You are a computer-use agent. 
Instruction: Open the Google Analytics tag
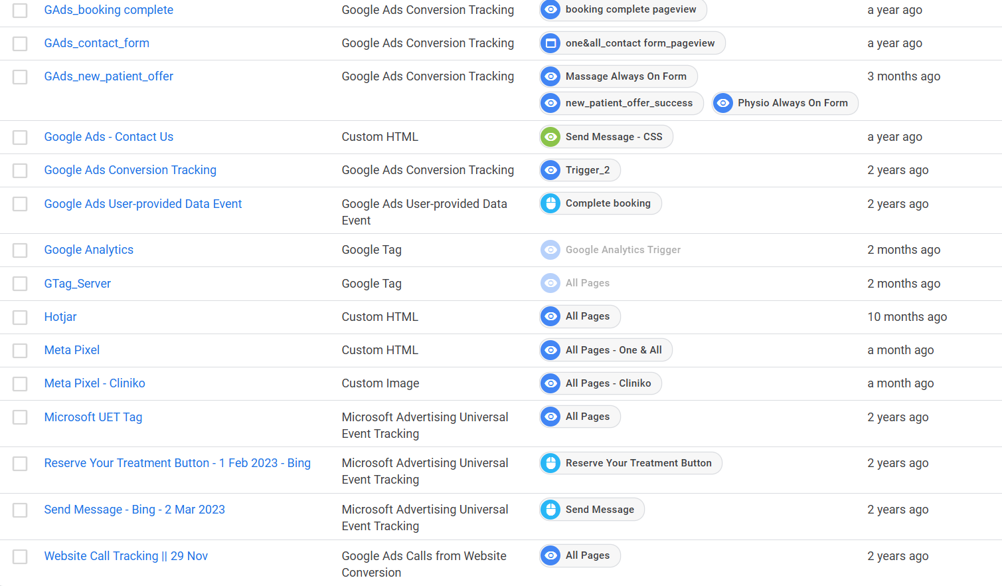click(x=88, y=250)
